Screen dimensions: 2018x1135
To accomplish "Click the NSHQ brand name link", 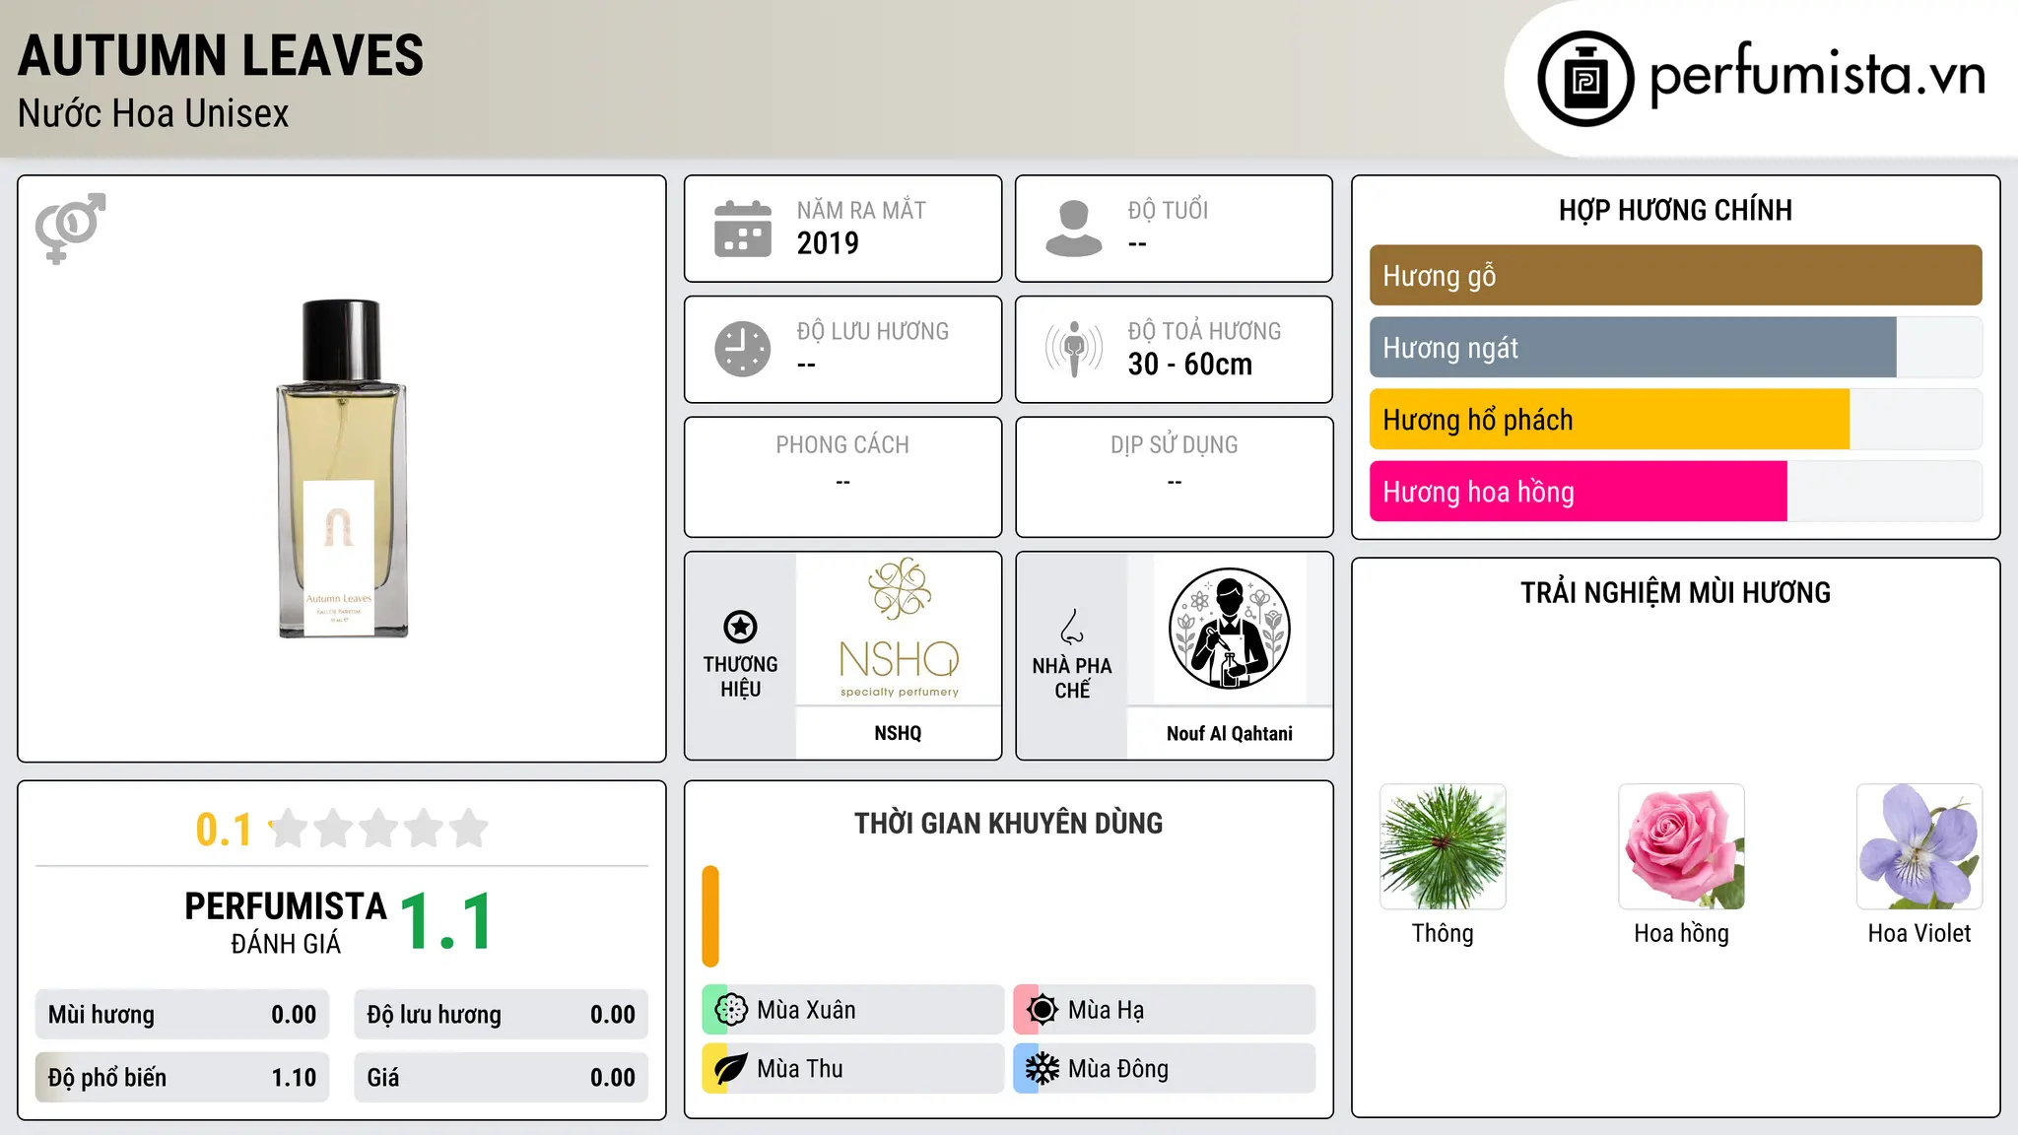I will click(899, 733).
